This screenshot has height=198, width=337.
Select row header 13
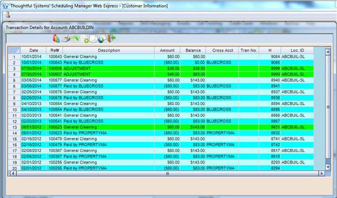pyautogui.click(x=15, y=127)
